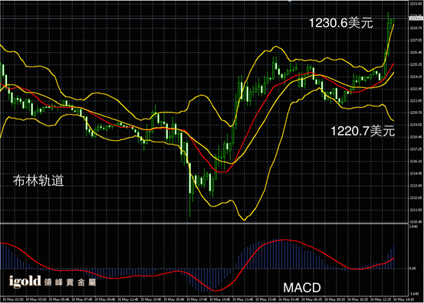
Task: Click the 布林轨道 Bollinger label
Action: (x=38, y=181)
